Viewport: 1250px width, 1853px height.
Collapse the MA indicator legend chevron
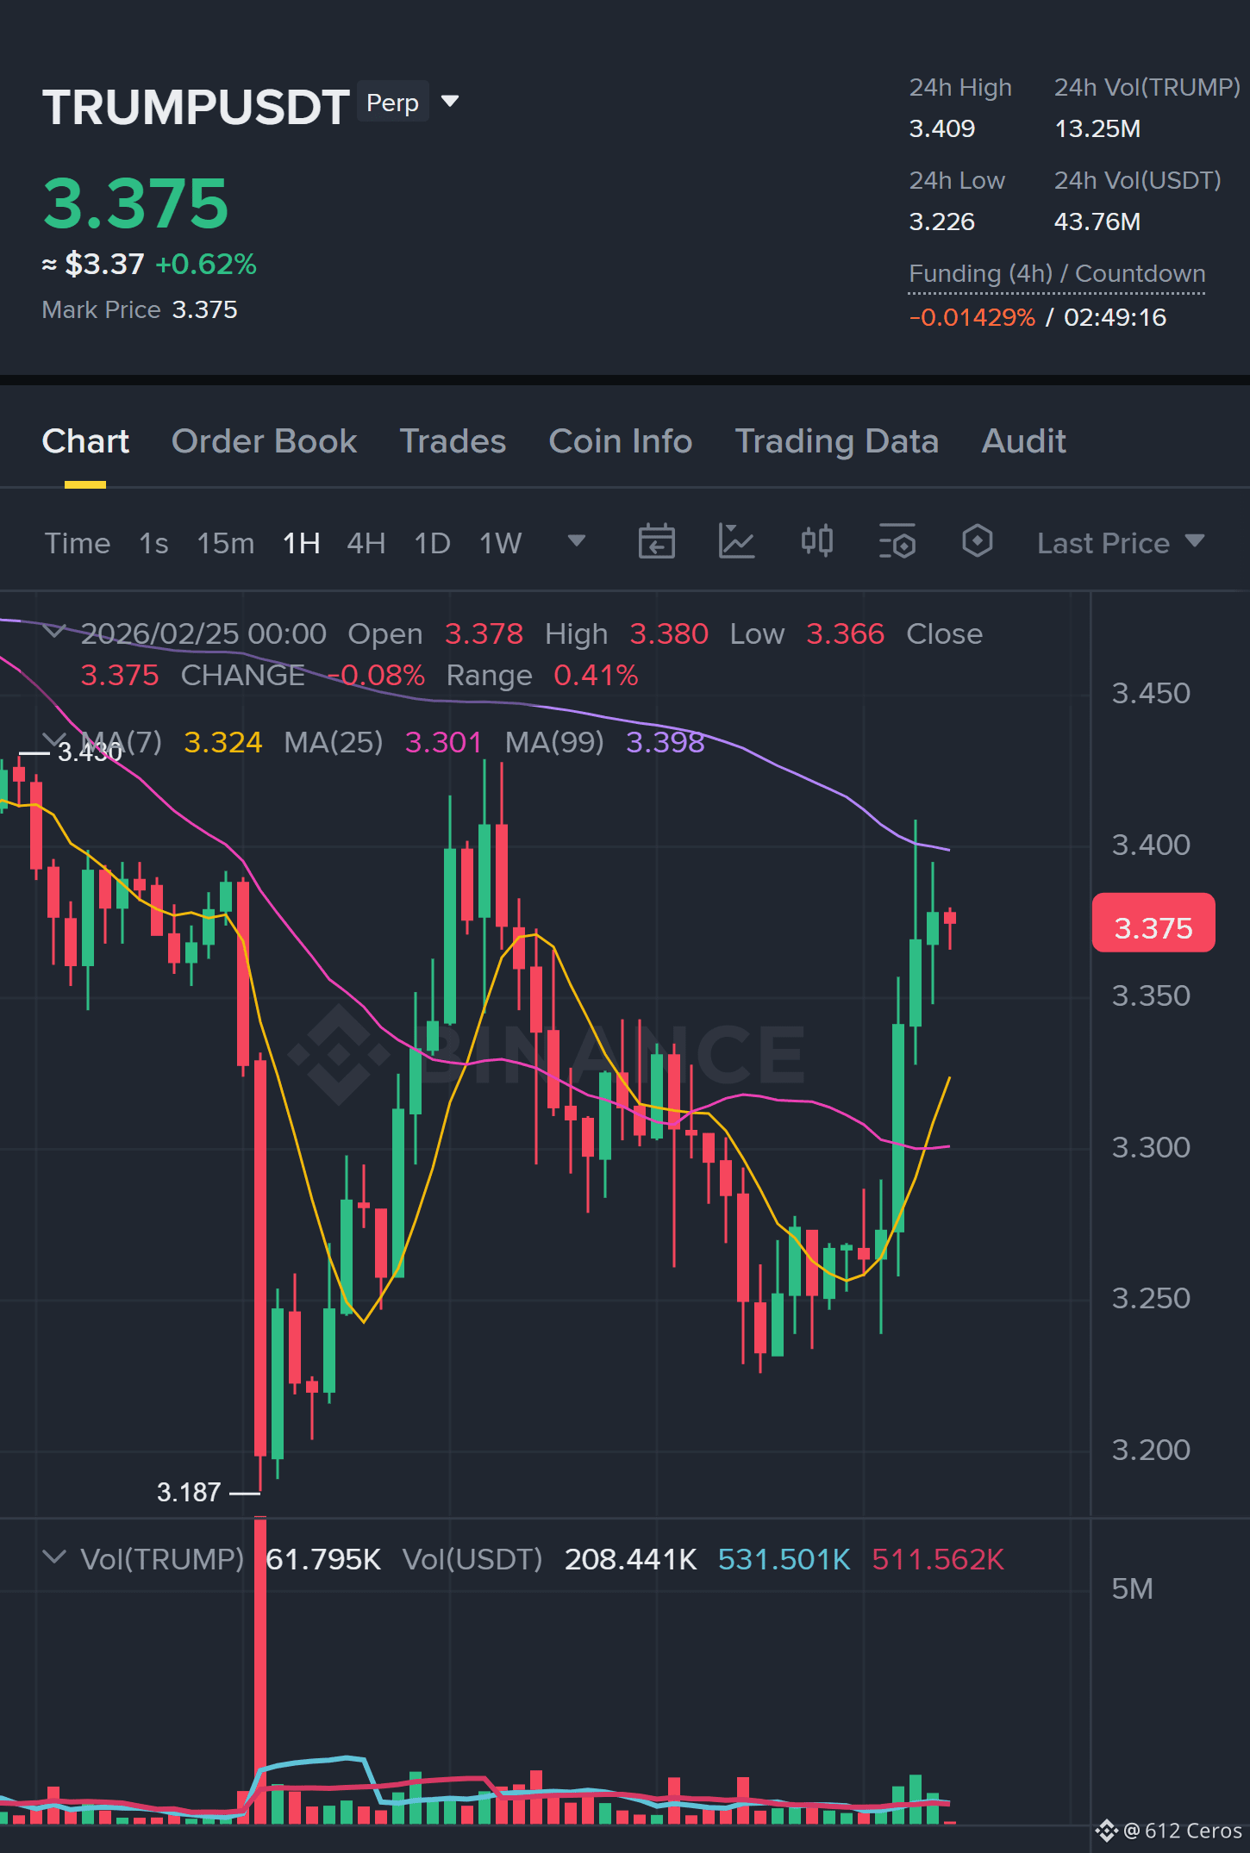54,739
